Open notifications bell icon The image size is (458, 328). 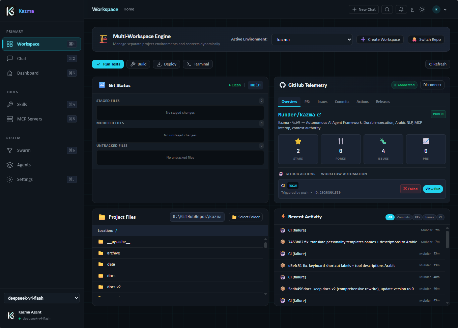coord(401,9)
